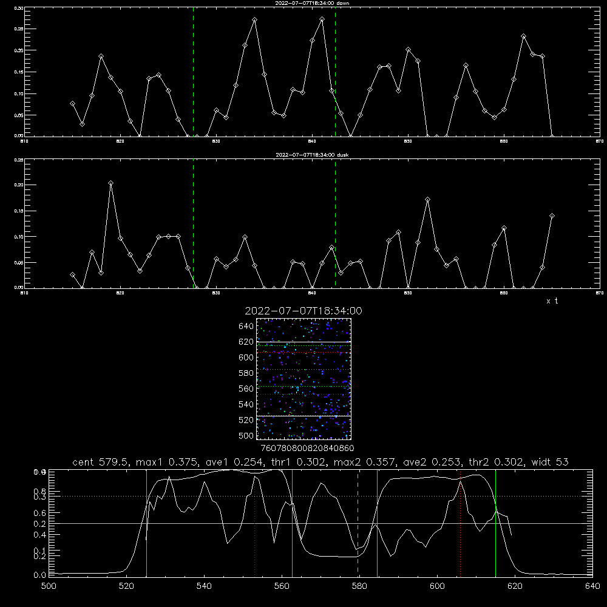607x607 pixels.
Task: Click the orange dashed center line in the bottom plot
Action: [358, 523]
